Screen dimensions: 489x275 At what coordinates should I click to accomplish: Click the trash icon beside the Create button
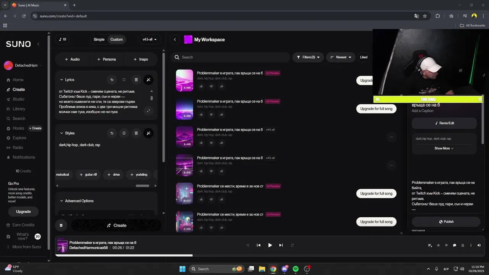coord(61,225)
